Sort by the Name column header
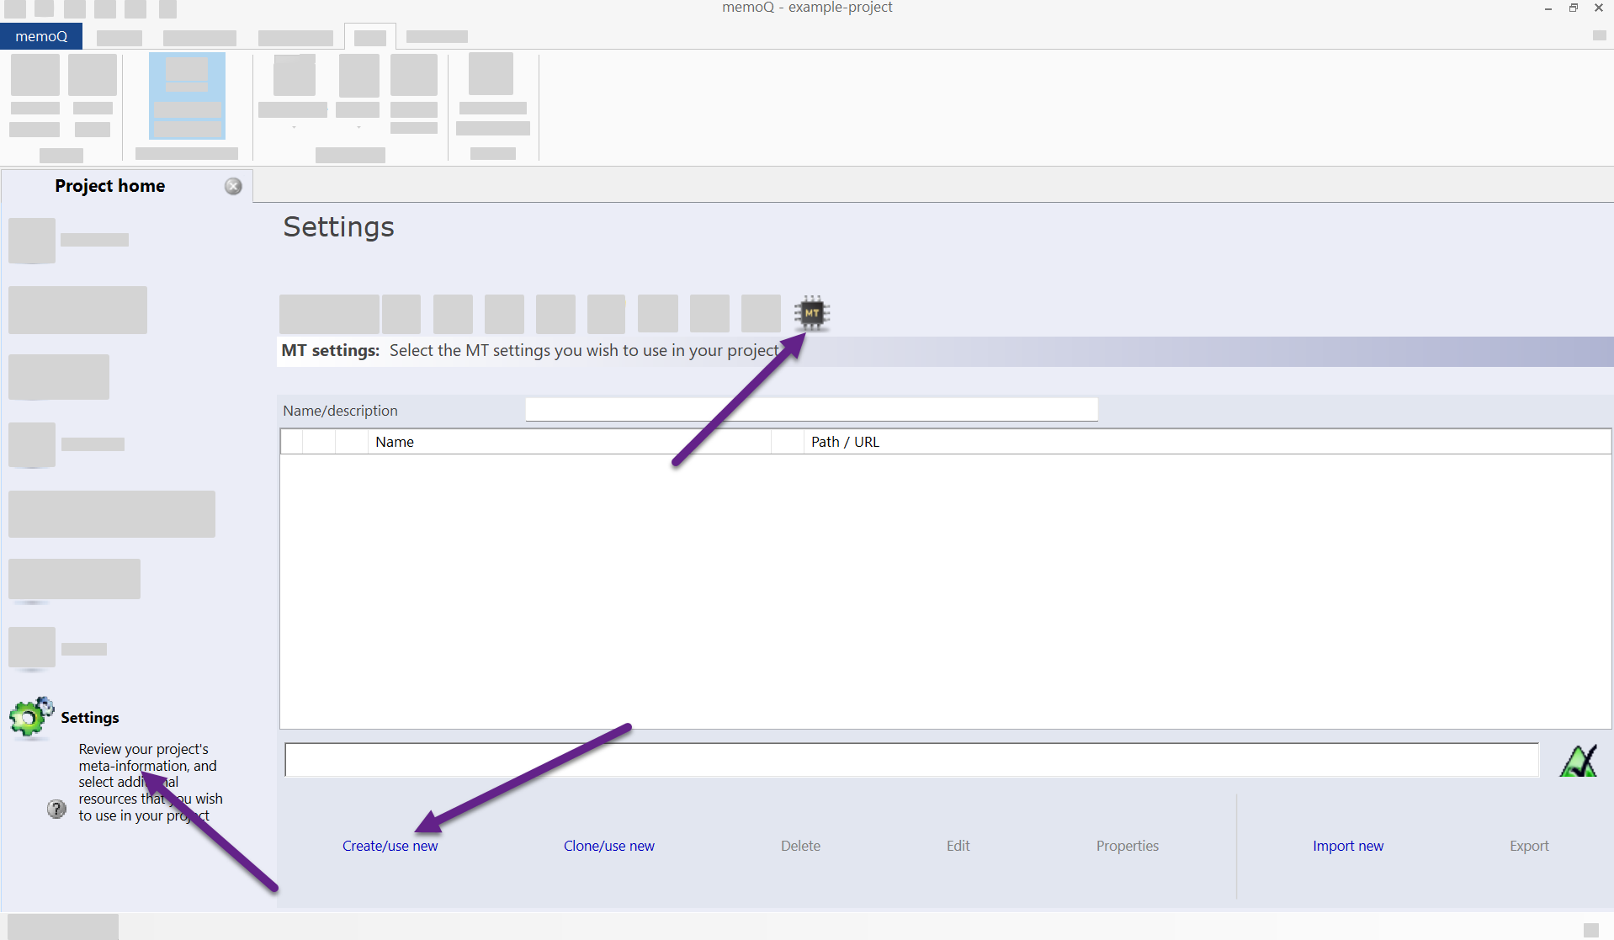The width and height of the screenshot is (1614, 940). (x=569, y=442)
